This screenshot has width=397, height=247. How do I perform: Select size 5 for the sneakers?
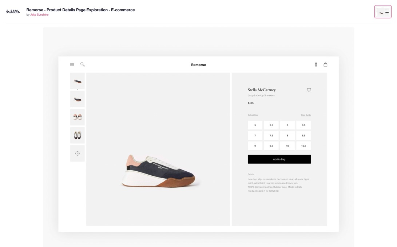pos(255,125)
